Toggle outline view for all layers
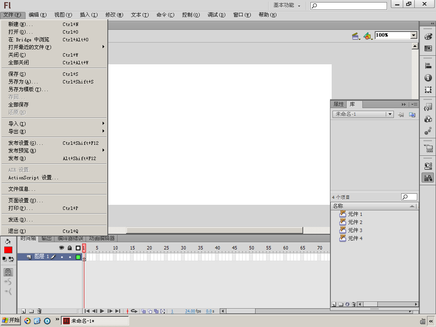 [x=78, y=248]
